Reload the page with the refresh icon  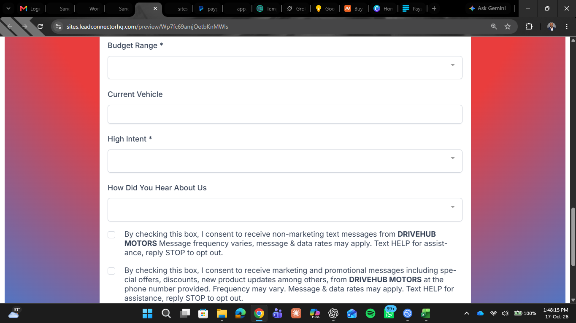40,27
